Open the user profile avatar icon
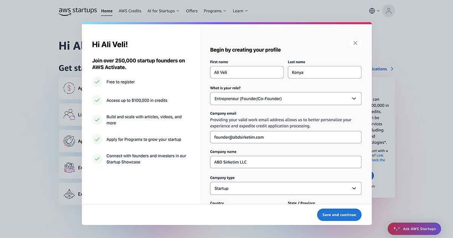The width and height of the screenshot is (453, 238). point(388,11)
